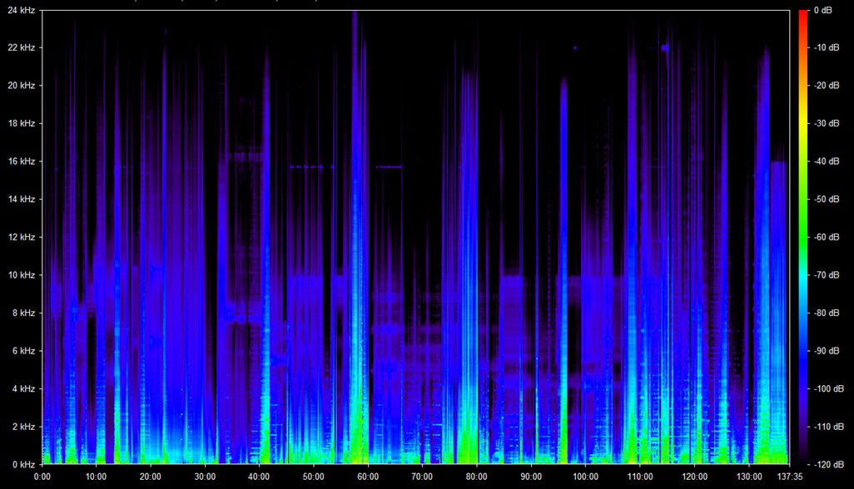Click the 12 kHz frequency axis label

pos(22,237)
